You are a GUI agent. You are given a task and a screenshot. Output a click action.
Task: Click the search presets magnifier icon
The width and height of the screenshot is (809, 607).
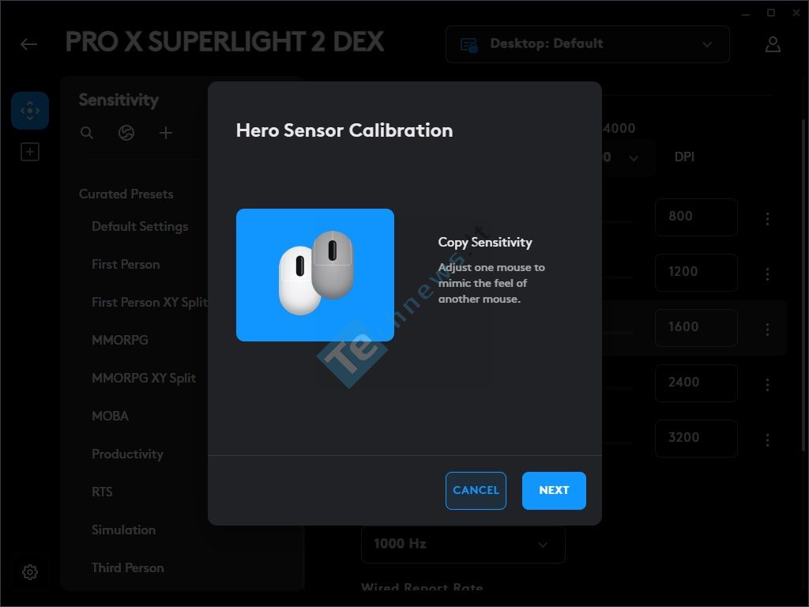(x=87, y=133)
